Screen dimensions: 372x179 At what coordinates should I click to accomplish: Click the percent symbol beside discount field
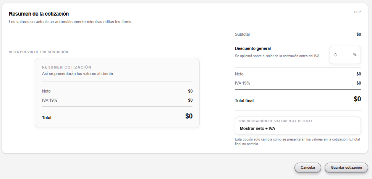click(x=354, y=54)
